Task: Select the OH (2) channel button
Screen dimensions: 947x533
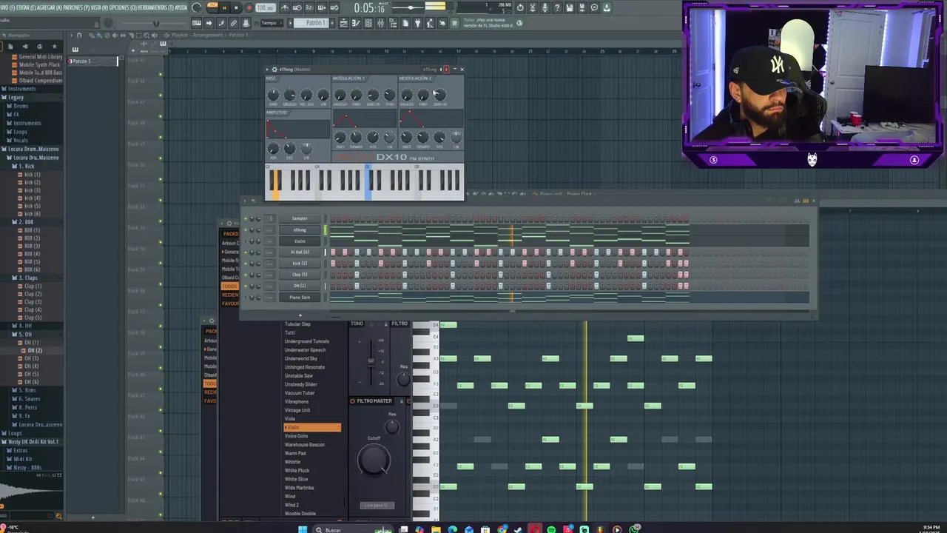Action: pos(300,286)
